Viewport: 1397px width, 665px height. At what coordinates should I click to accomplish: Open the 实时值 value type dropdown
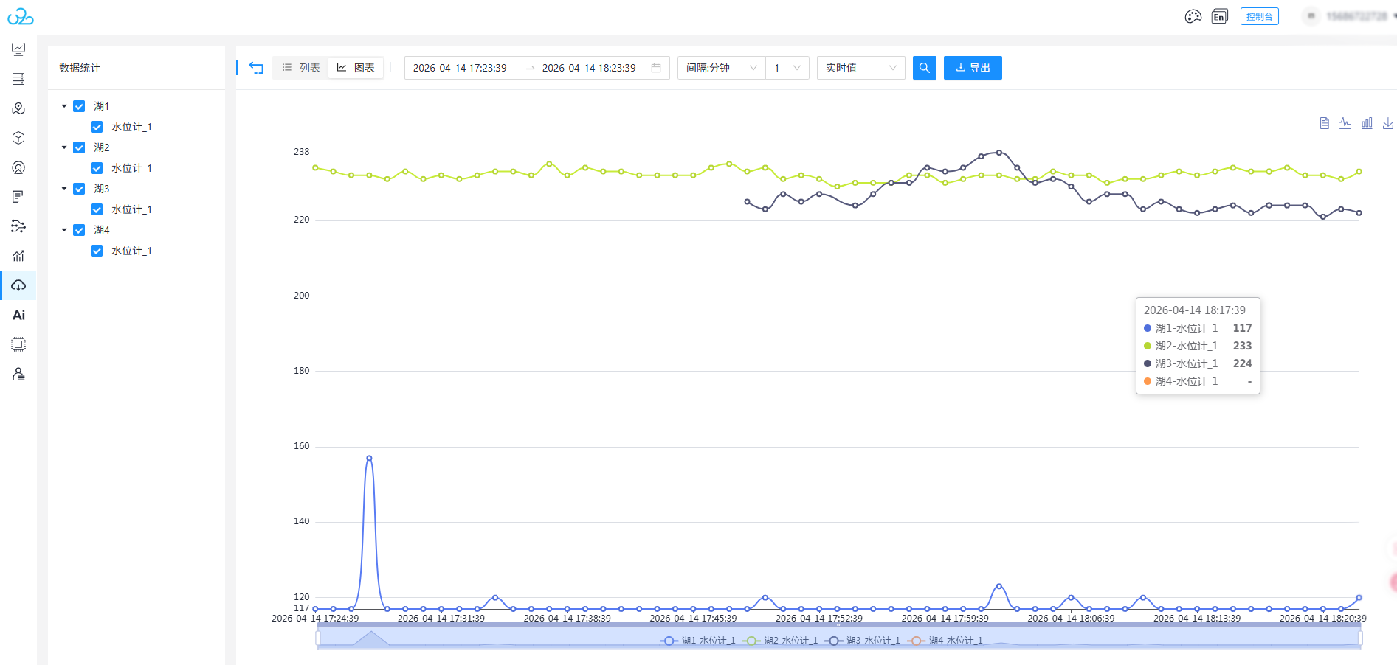pyautogui.click(x=860, y=68)
